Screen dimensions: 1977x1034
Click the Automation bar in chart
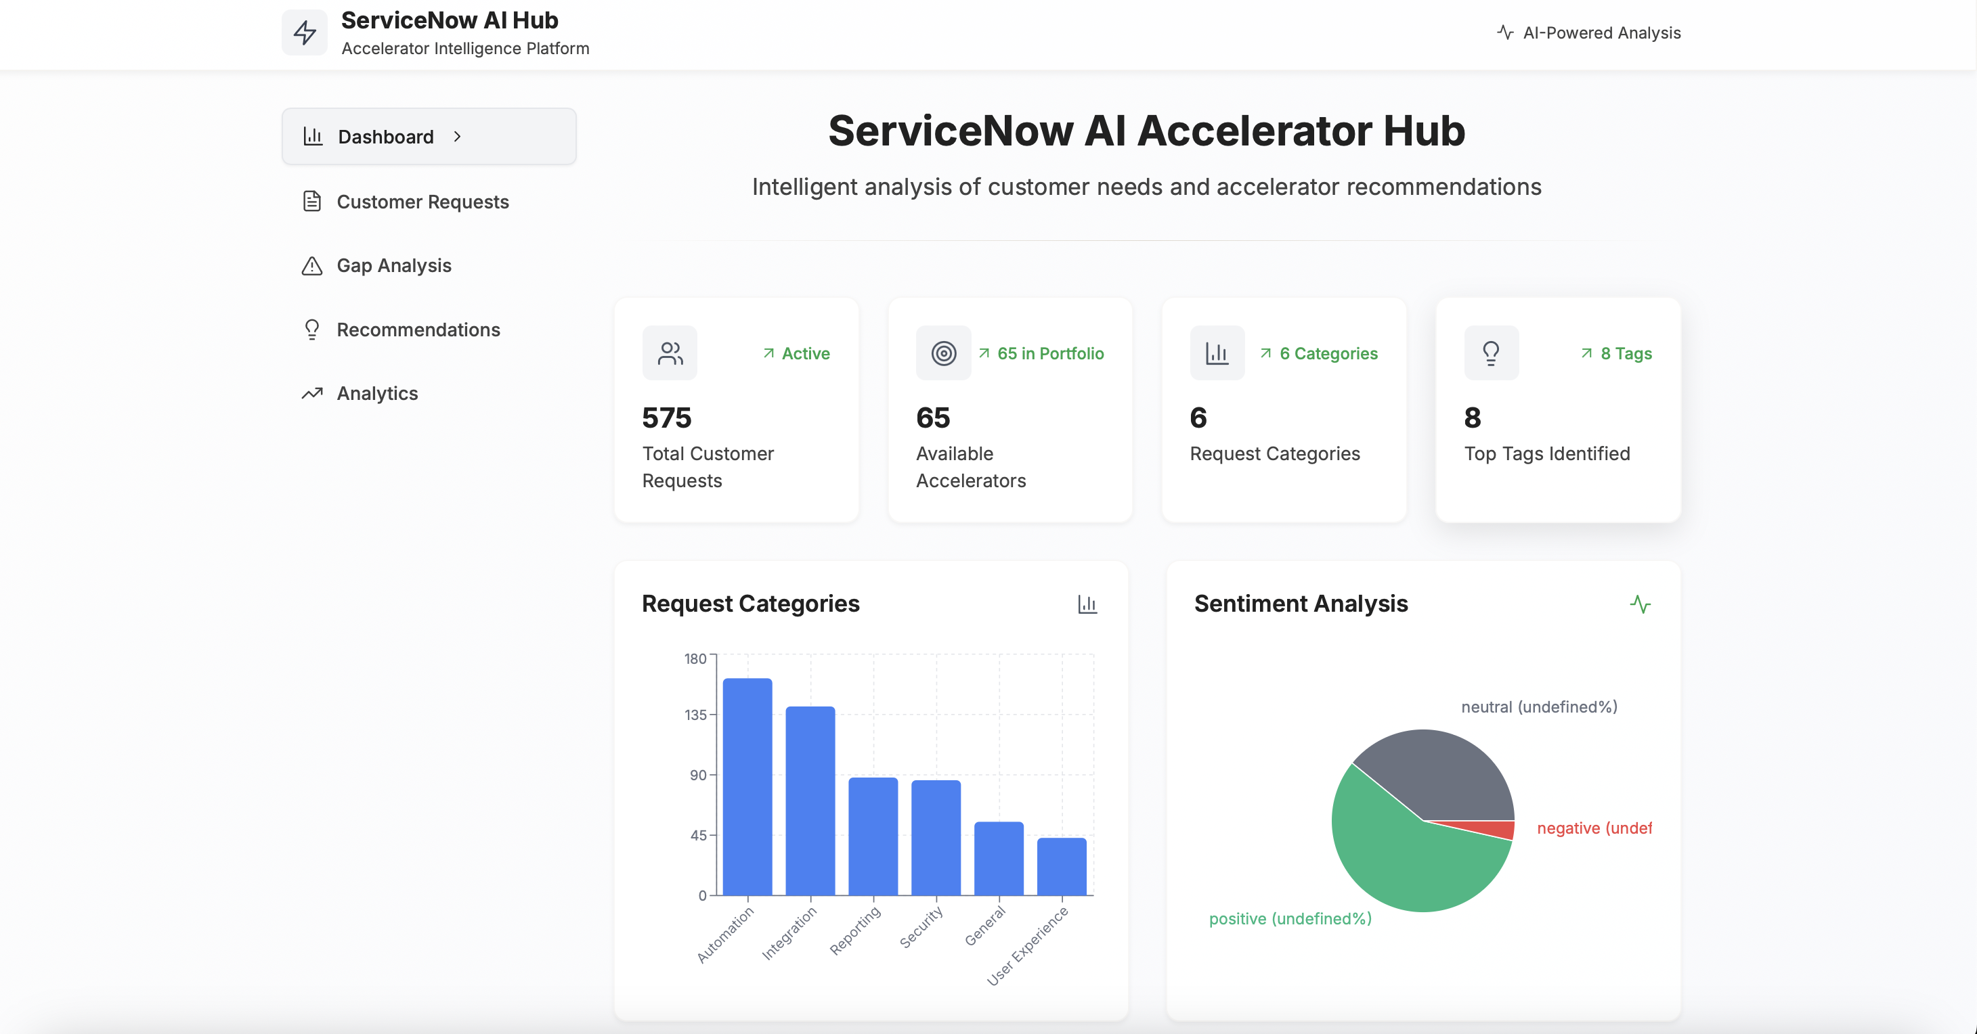pos(747,786)
